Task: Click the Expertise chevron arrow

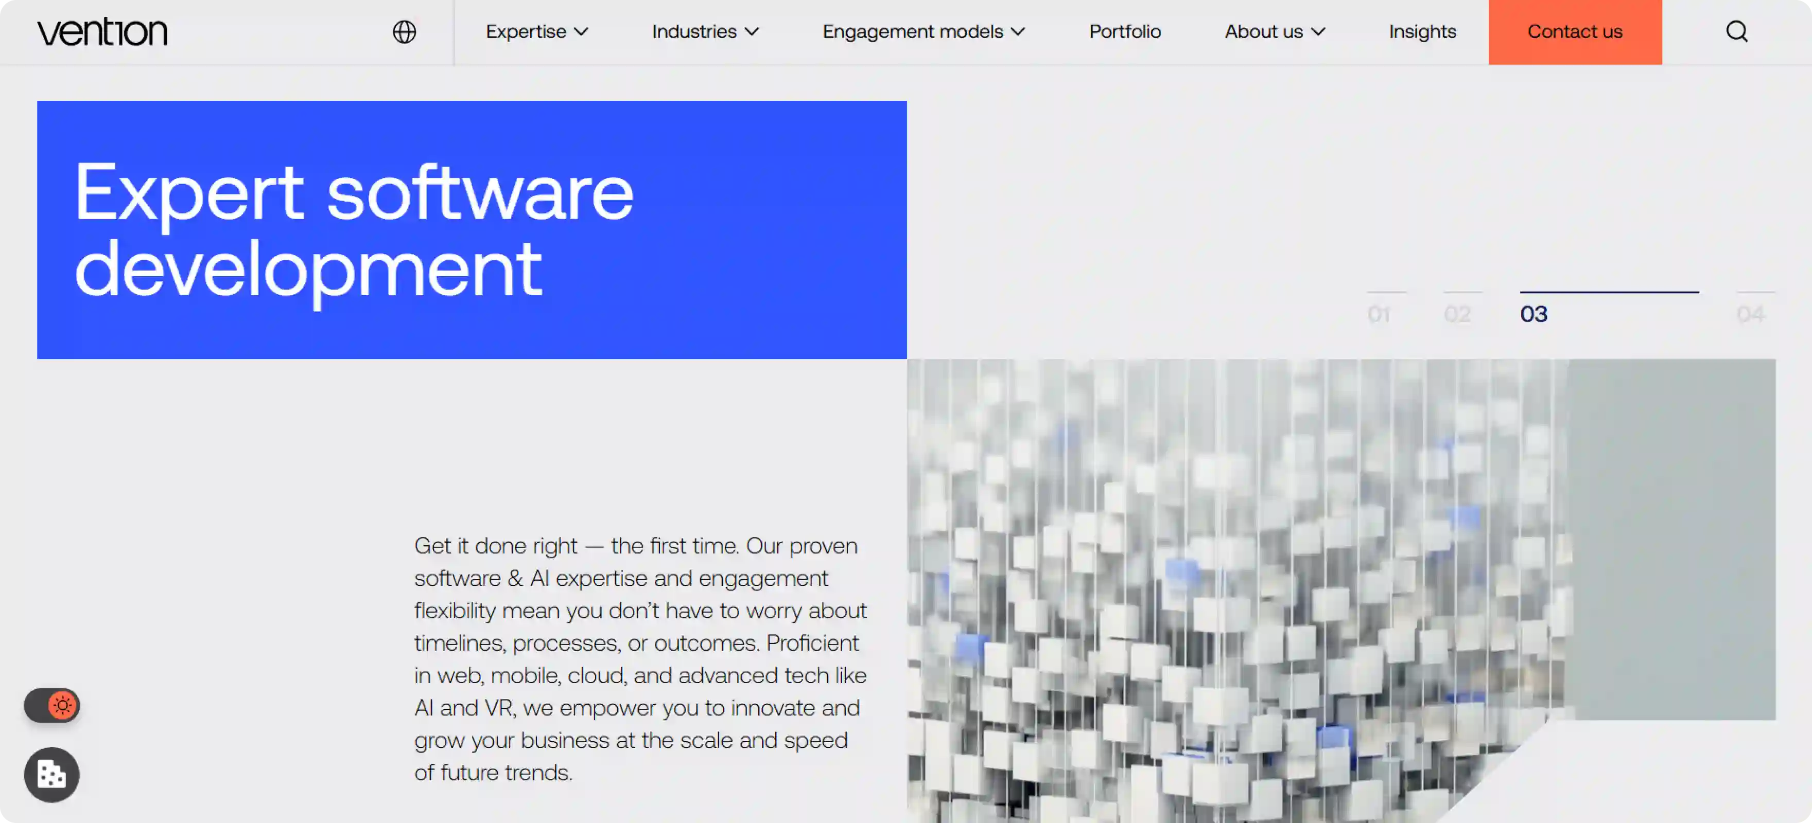Action: tap(582, 31)
